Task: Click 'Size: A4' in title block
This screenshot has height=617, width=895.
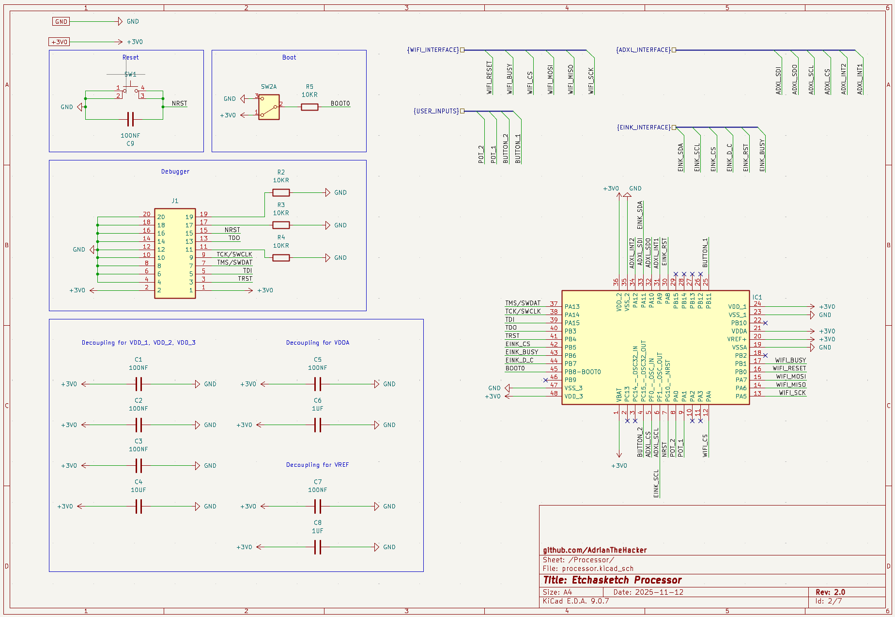Action: pos(557,592)
